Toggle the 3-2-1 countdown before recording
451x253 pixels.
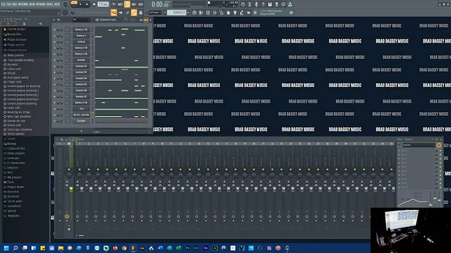pos(127,4)
